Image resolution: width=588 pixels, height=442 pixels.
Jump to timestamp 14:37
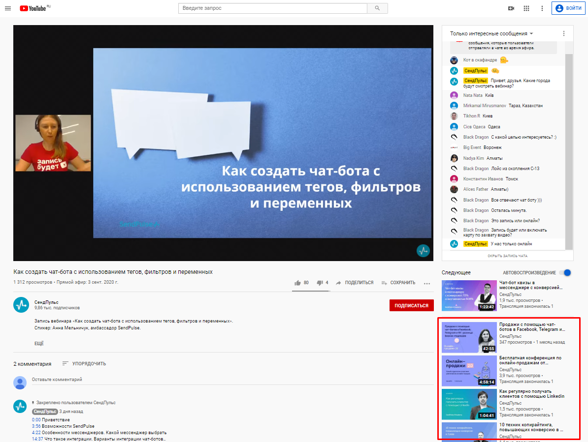pyautogui.click(x=37, y=439)
